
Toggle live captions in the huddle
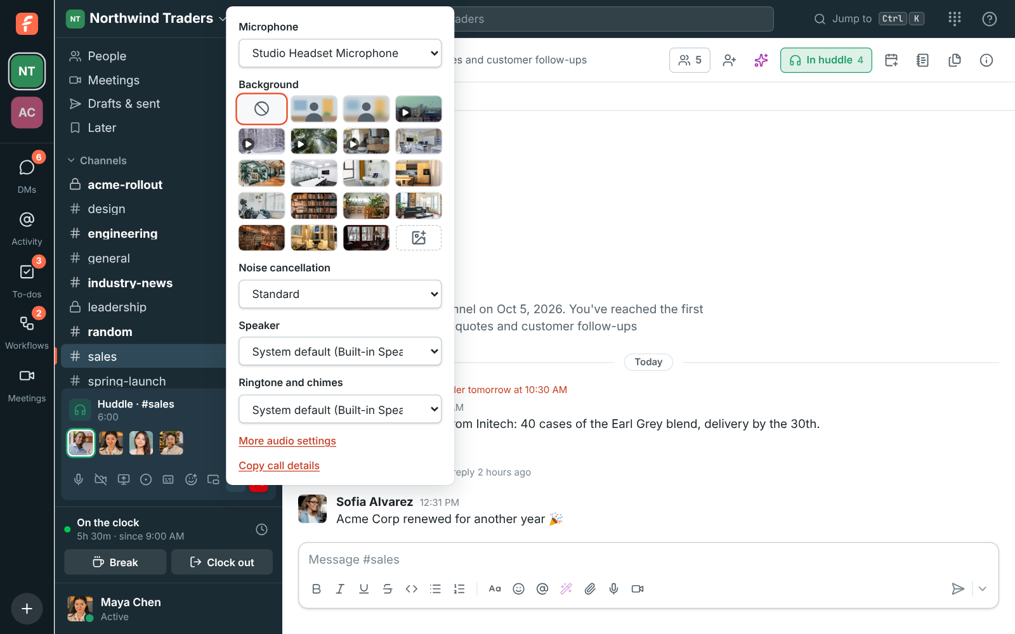point(168,479)
